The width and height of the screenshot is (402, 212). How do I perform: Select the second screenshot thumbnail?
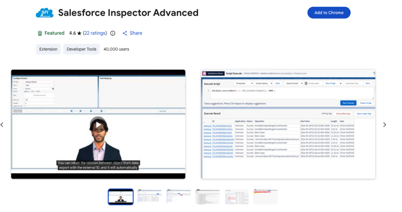pyautogui.click(x=150, y=197)
